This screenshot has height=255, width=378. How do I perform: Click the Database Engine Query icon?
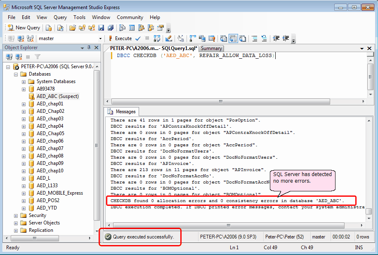coord(49,28)
